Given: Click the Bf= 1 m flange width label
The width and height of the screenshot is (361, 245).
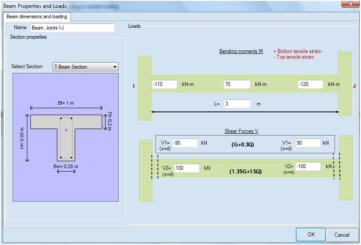Looking at the screenshot, I should 66,103.
